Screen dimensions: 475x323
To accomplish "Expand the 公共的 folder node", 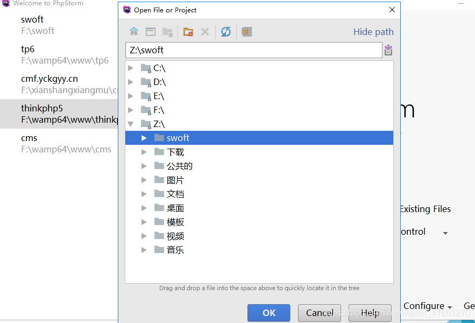I will pyautogui.click(x=144, y=166).
